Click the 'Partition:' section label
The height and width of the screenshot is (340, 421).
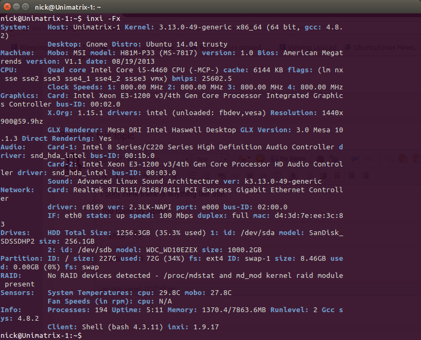[x=22, y=258]
